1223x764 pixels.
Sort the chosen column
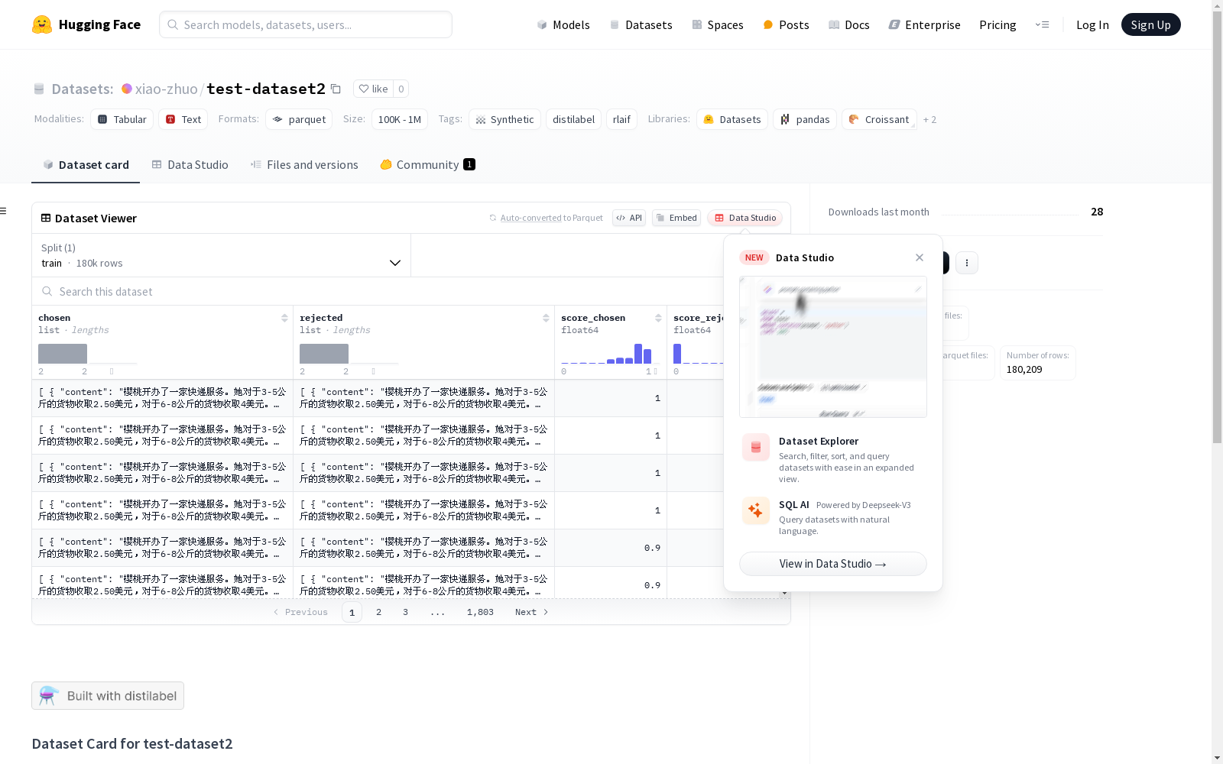coord(284,318)
